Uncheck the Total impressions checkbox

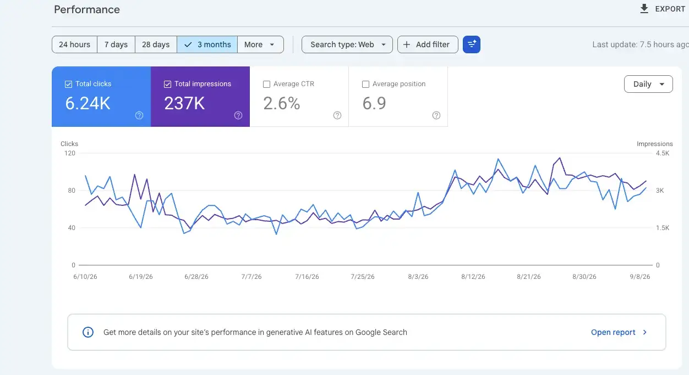coord(167,84)
